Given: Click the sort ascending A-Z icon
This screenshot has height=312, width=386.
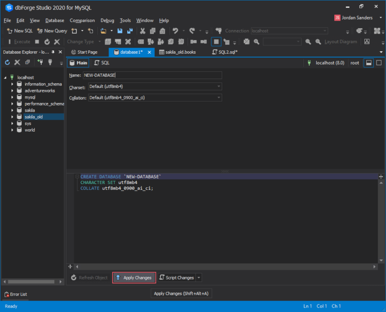Looking at the screenshot, I should (151, 42).
